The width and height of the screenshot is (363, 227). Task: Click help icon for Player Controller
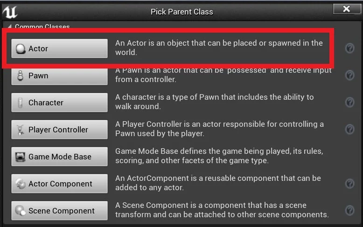click(x=349, y=130)
